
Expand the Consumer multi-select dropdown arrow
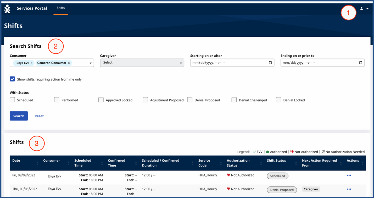(91, 63)
